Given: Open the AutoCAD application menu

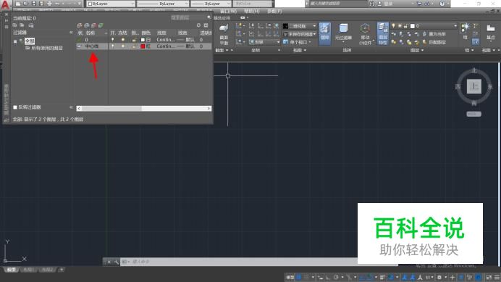Looking at the screenshot, I should pos(5,4).
